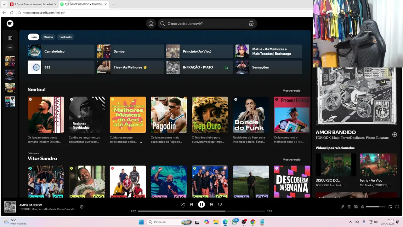The image size is (403, 227).
Task: Open the AMOR BANDIDO title in the right panel
Action: [336, 132]
